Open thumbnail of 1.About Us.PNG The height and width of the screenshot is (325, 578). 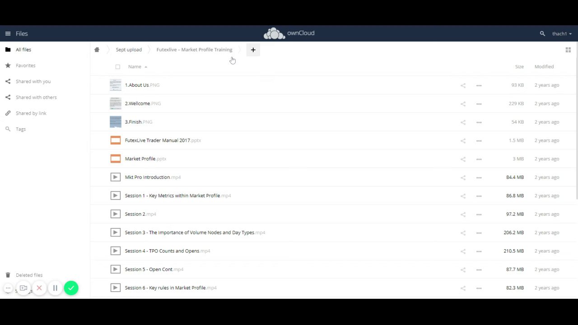tap(116, 85)
